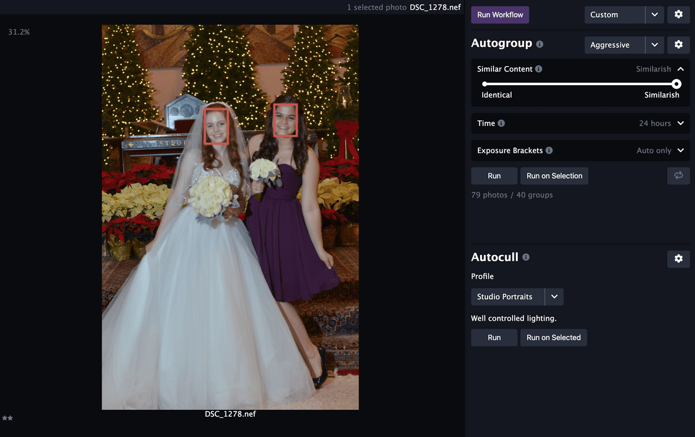
Task: Click the info icon beside Time
Action: pyautogui.click(x=501, y=123)
